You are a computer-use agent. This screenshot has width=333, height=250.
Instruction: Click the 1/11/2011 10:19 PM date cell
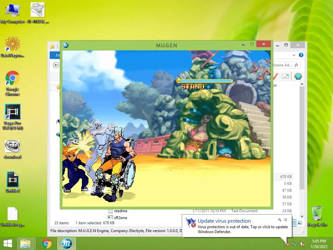[209, 211]
